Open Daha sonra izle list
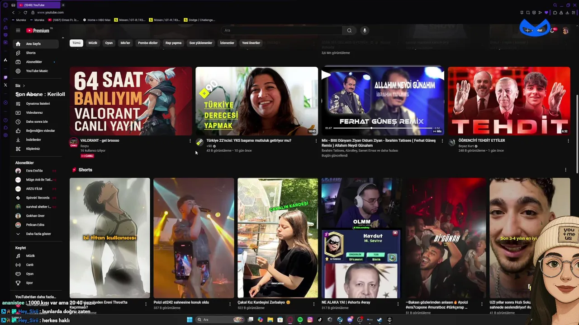This screenshot has width=579, height=325. (36, 121)
